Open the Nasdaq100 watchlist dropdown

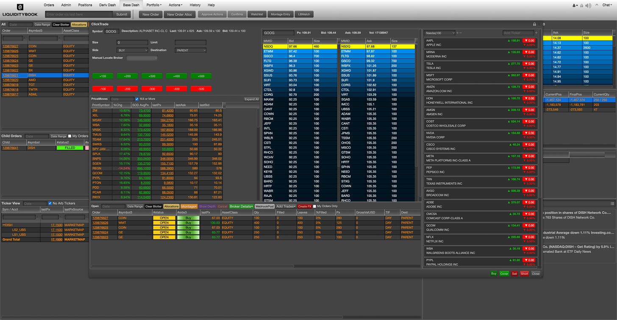[440, 33]
